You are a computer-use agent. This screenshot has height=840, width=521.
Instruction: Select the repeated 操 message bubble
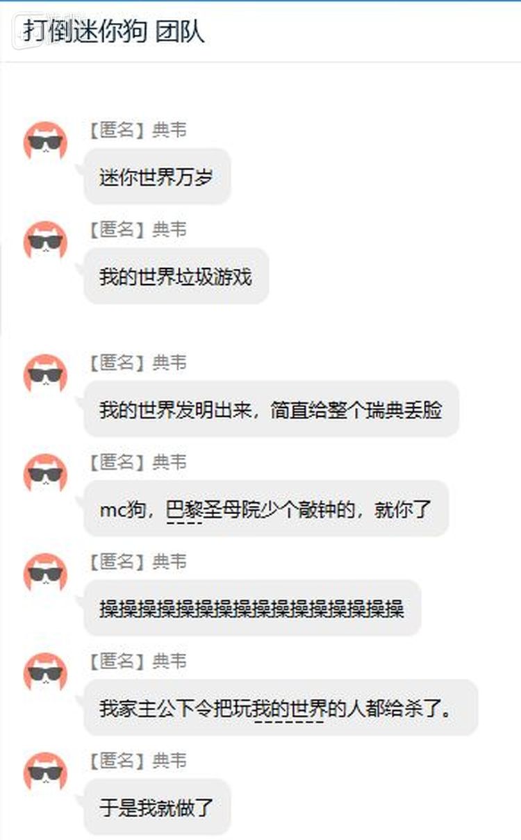tap(252, 608)
